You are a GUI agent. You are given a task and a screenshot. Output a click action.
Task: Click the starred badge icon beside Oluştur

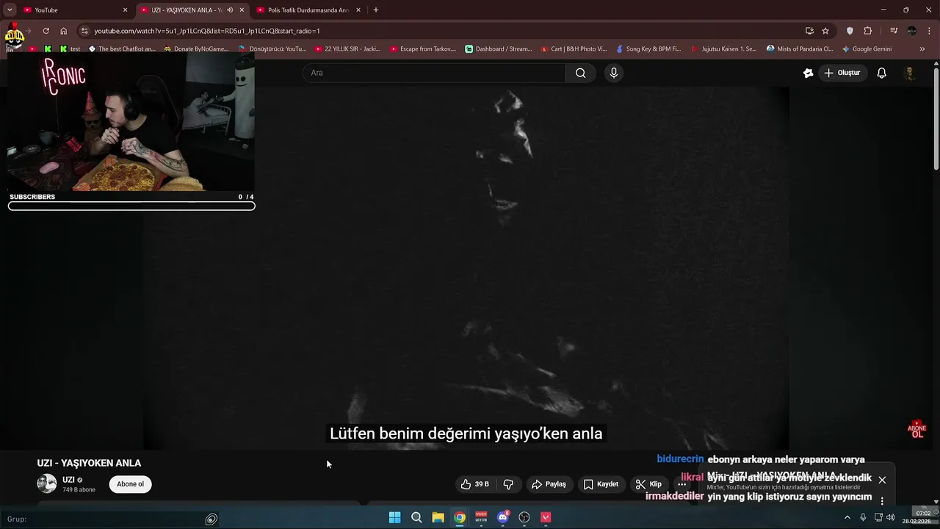[808, 73]
